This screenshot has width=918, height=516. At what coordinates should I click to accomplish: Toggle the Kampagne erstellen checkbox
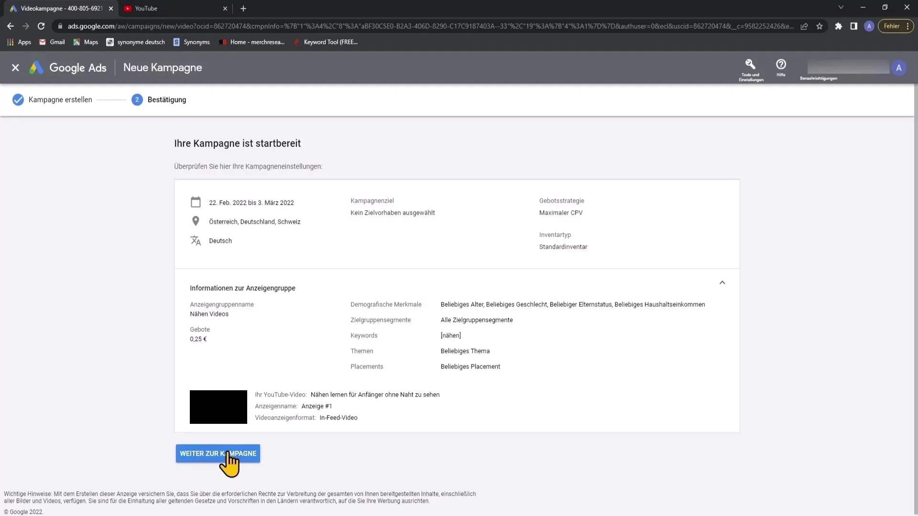click(18, 99)
